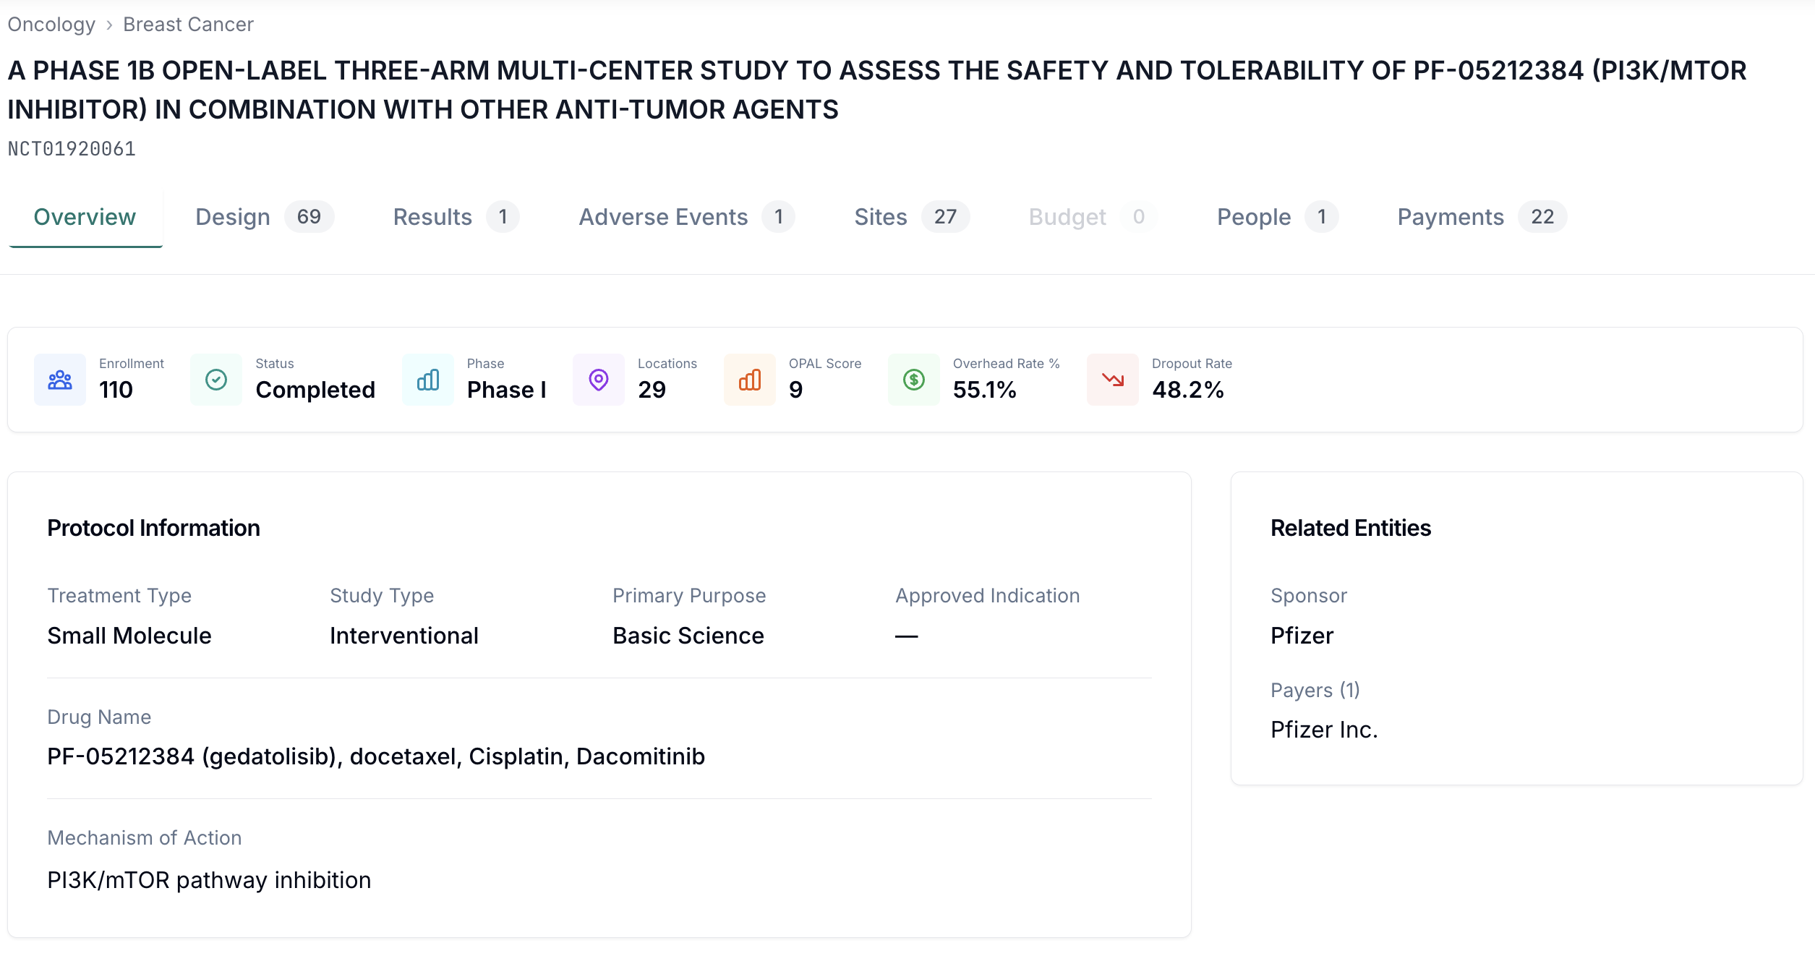Open the Payments tab
This screenshot has height=956, width=1815.
click(1449, 216)
